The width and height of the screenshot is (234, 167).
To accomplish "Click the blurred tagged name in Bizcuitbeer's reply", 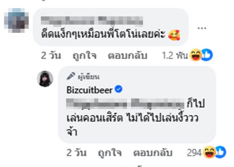I will pos(125,103).
